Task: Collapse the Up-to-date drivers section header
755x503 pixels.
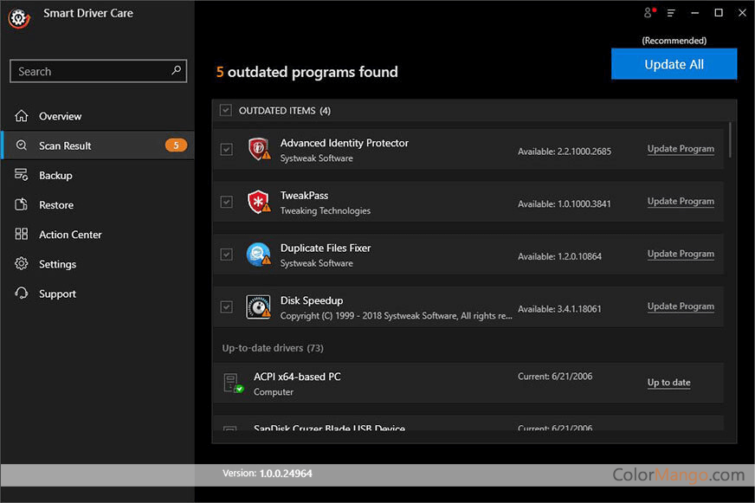Action: click(273, 348)
